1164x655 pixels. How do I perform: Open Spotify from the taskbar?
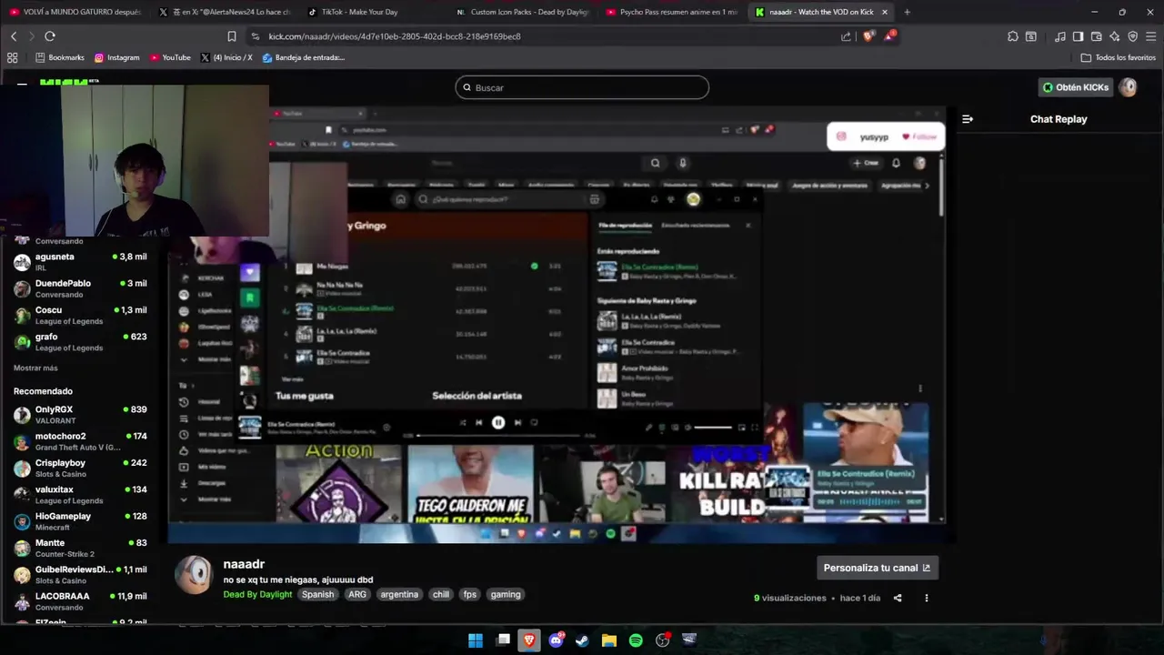click(636, 640)
